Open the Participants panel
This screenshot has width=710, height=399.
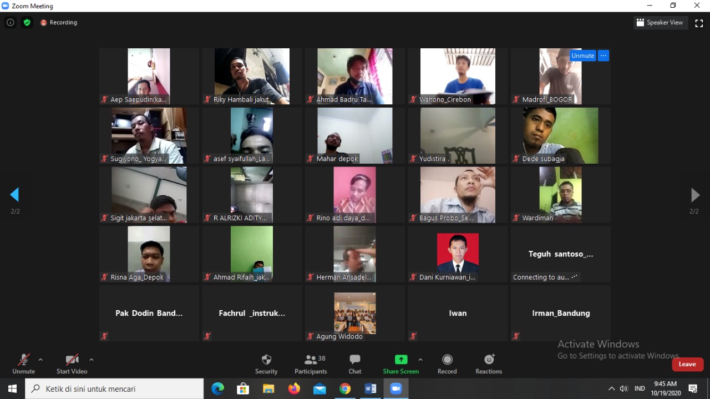pyautogui.click(x=311, y=360)
